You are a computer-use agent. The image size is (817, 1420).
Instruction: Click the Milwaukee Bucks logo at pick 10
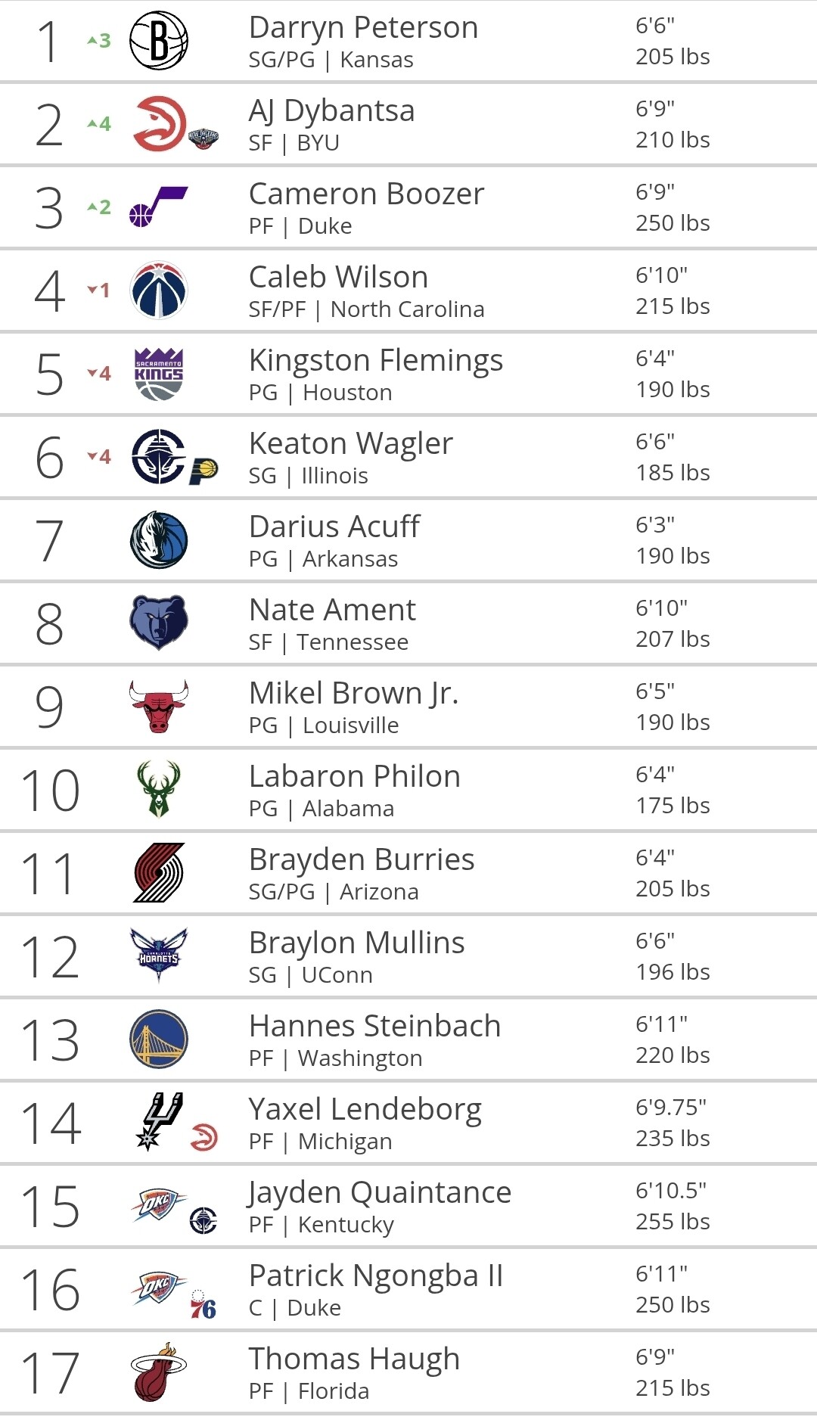(159, 789)
